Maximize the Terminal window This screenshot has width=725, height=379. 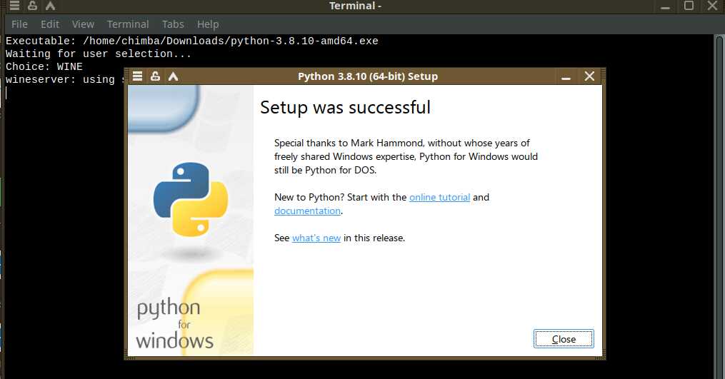[689, 6]
